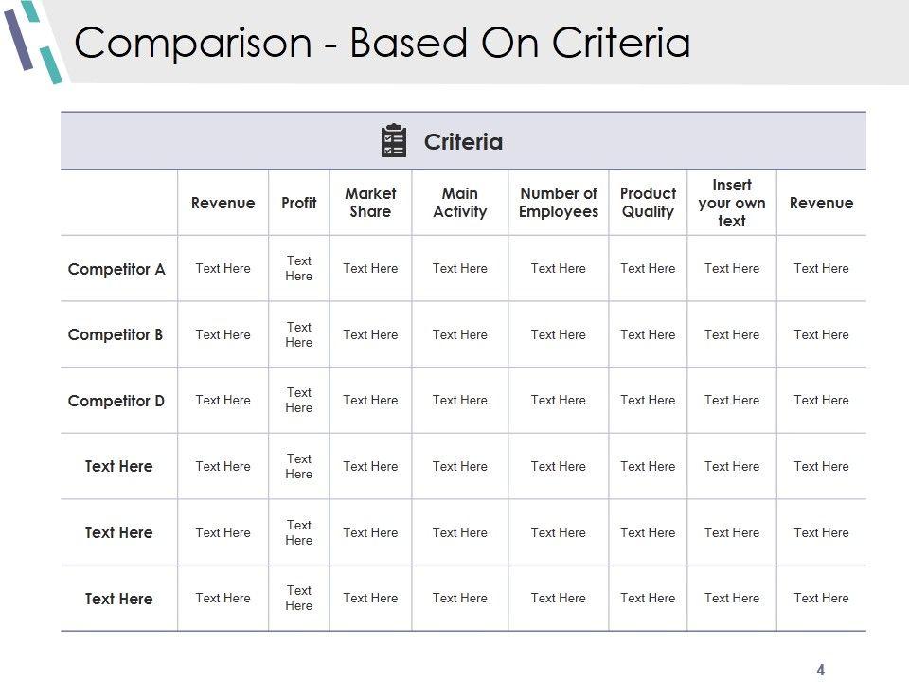Screen dimensions: 909x682
Task: Click Competitor D's Main Activity cell
Action: point(459,401)
